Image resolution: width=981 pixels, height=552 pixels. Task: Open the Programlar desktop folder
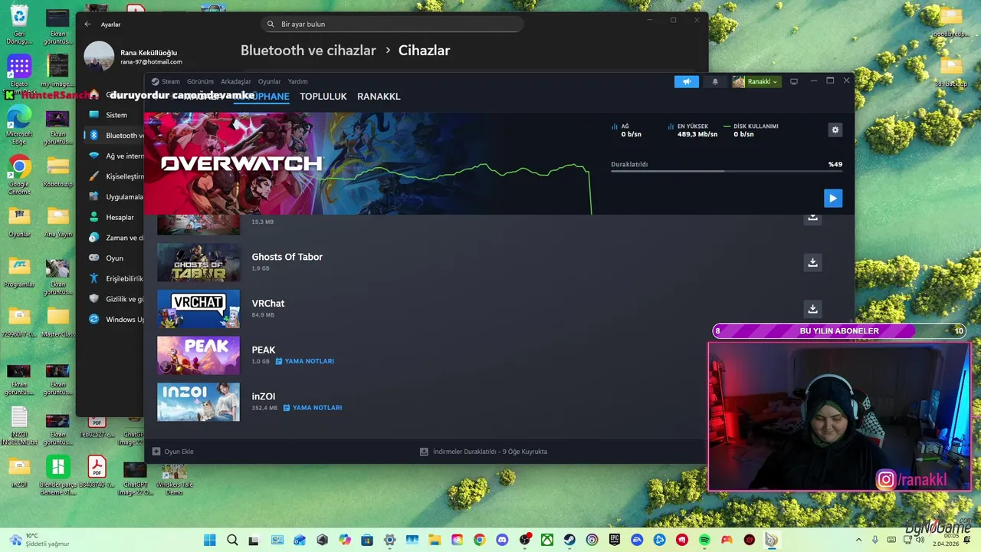click(x=19, y=273)
